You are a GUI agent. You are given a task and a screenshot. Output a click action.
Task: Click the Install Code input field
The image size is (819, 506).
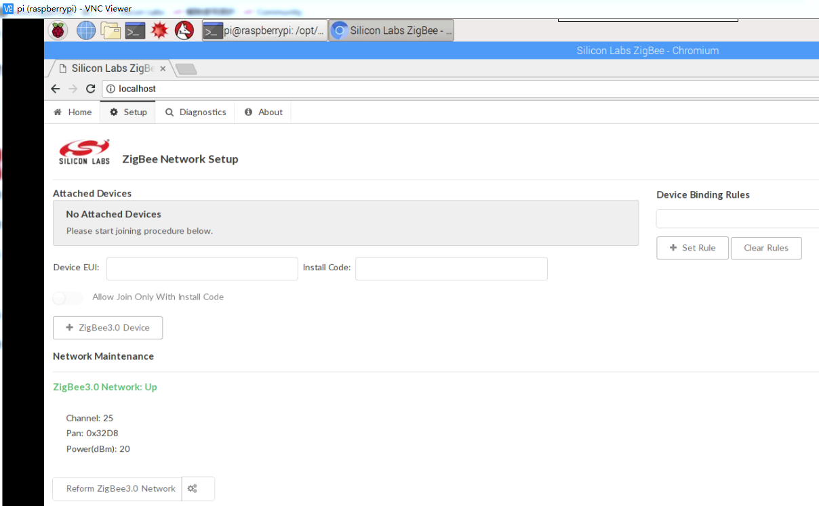tap(452, 268)
